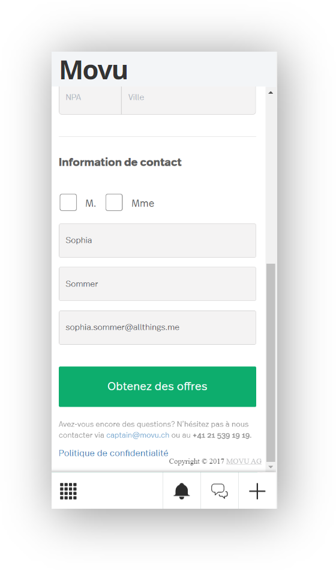Open the apps grid menu icon

[68, 491]
